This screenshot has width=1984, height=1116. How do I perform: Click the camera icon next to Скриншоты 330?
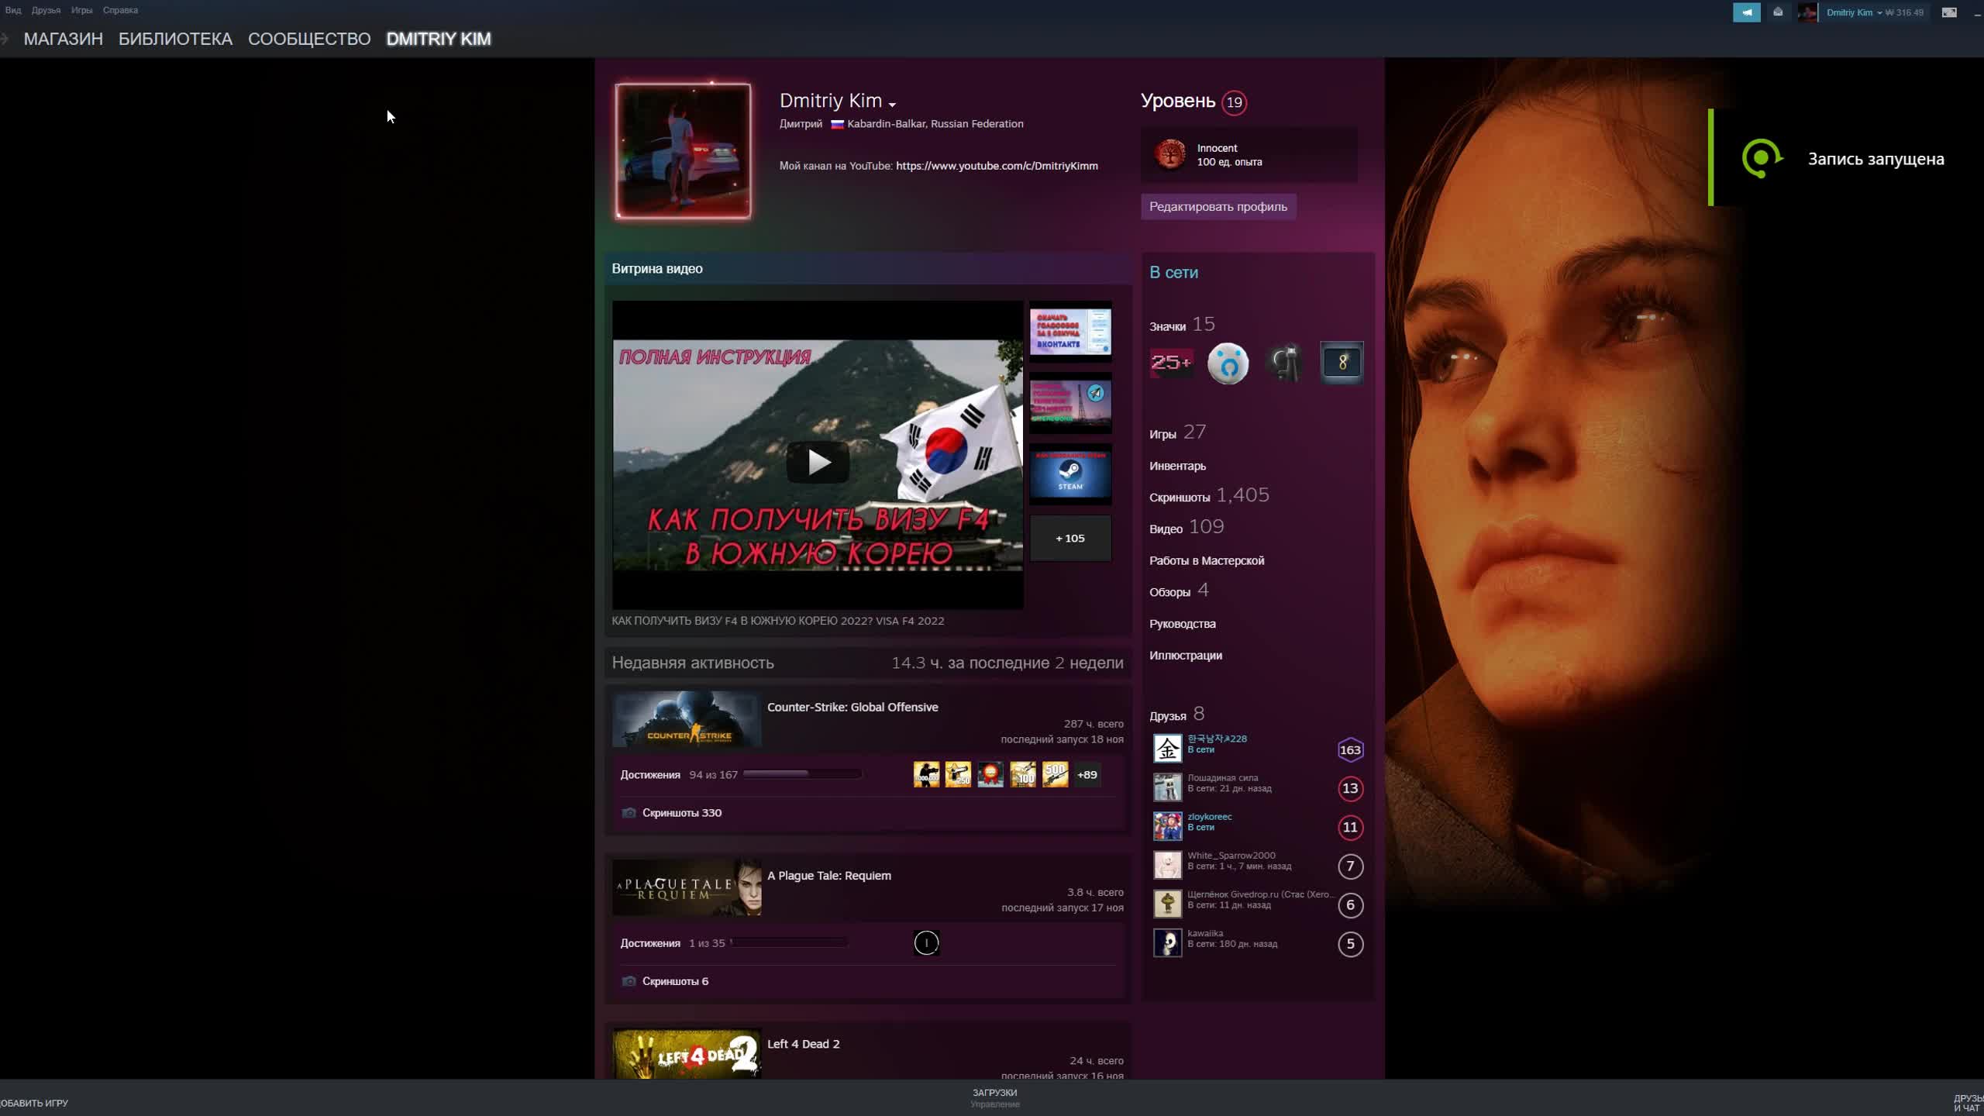tap(629, 812)
